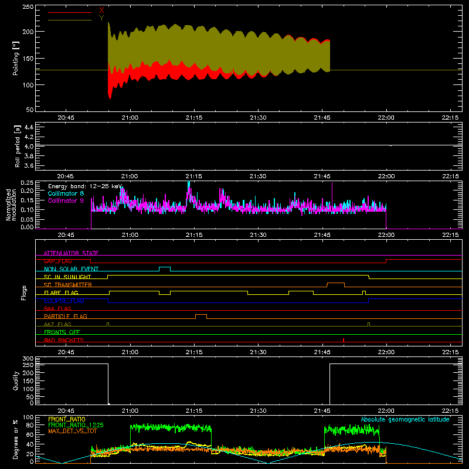Click the PARTICLE_FLAG label

coord(66,316)
